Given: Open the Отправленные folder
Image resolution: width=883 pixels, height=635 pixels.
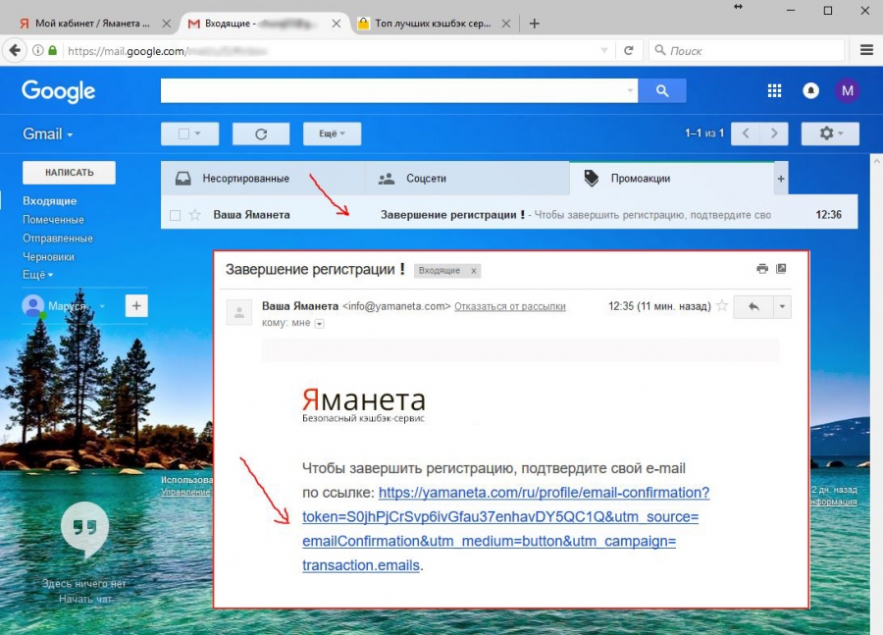Looking at the screenshot, I should (x=58, y=238).
